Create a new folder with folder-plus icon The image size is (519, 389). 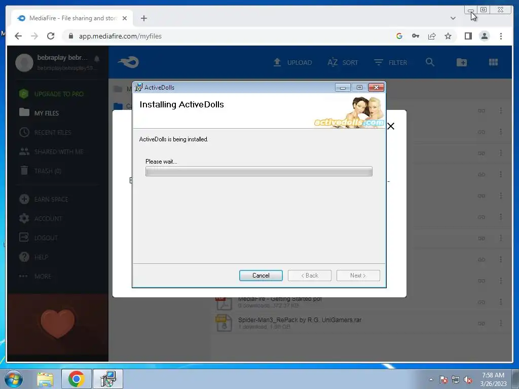(461, 62)
